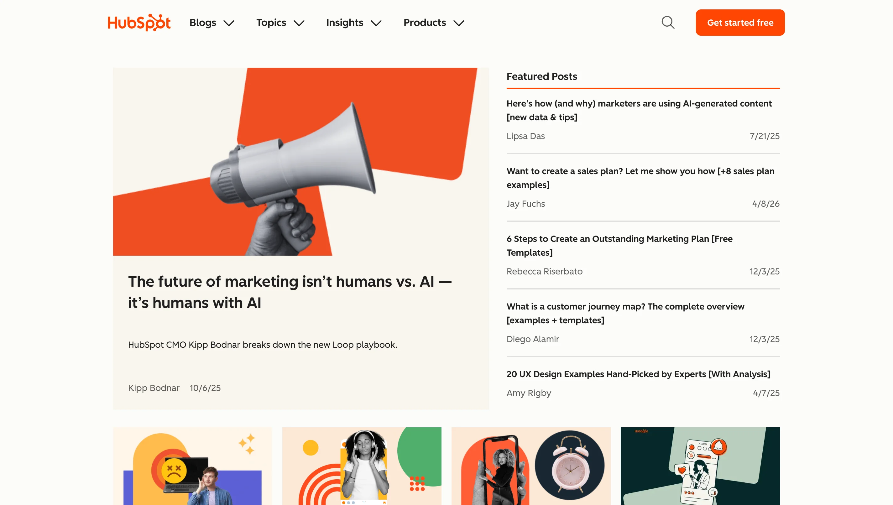
Task: Expand the Products chevron arrow
Action: (x=459, y=23)
